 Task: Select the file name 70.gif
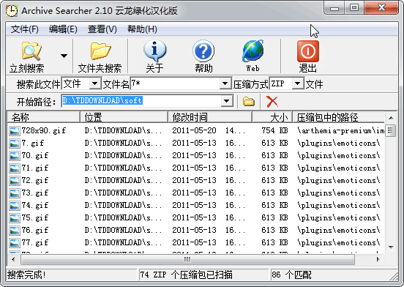pos(35,155)
